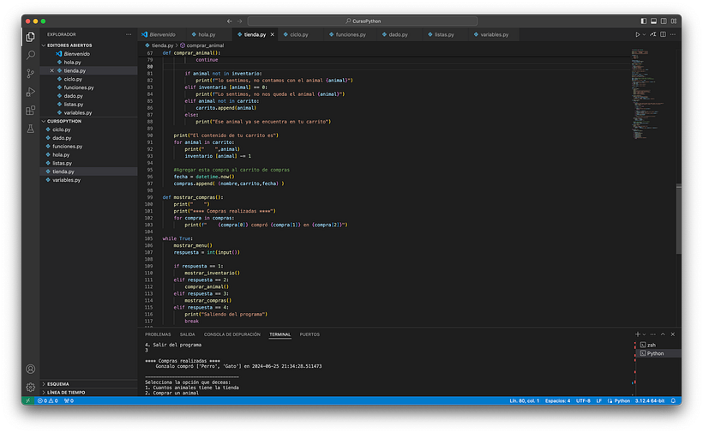Open the Extensions view
The image size is (703, 433).
click(31, 111)
